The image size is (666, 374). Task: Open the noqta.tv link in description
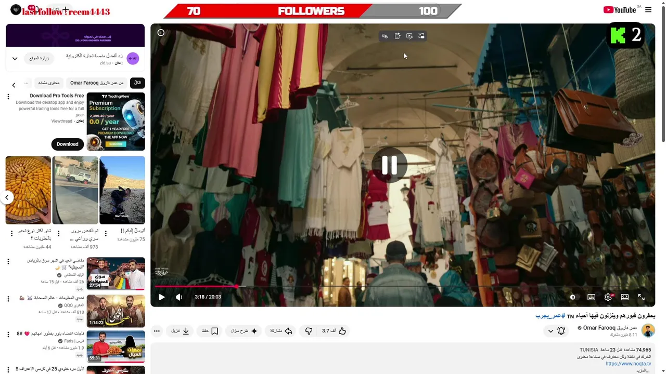point(628,364)
